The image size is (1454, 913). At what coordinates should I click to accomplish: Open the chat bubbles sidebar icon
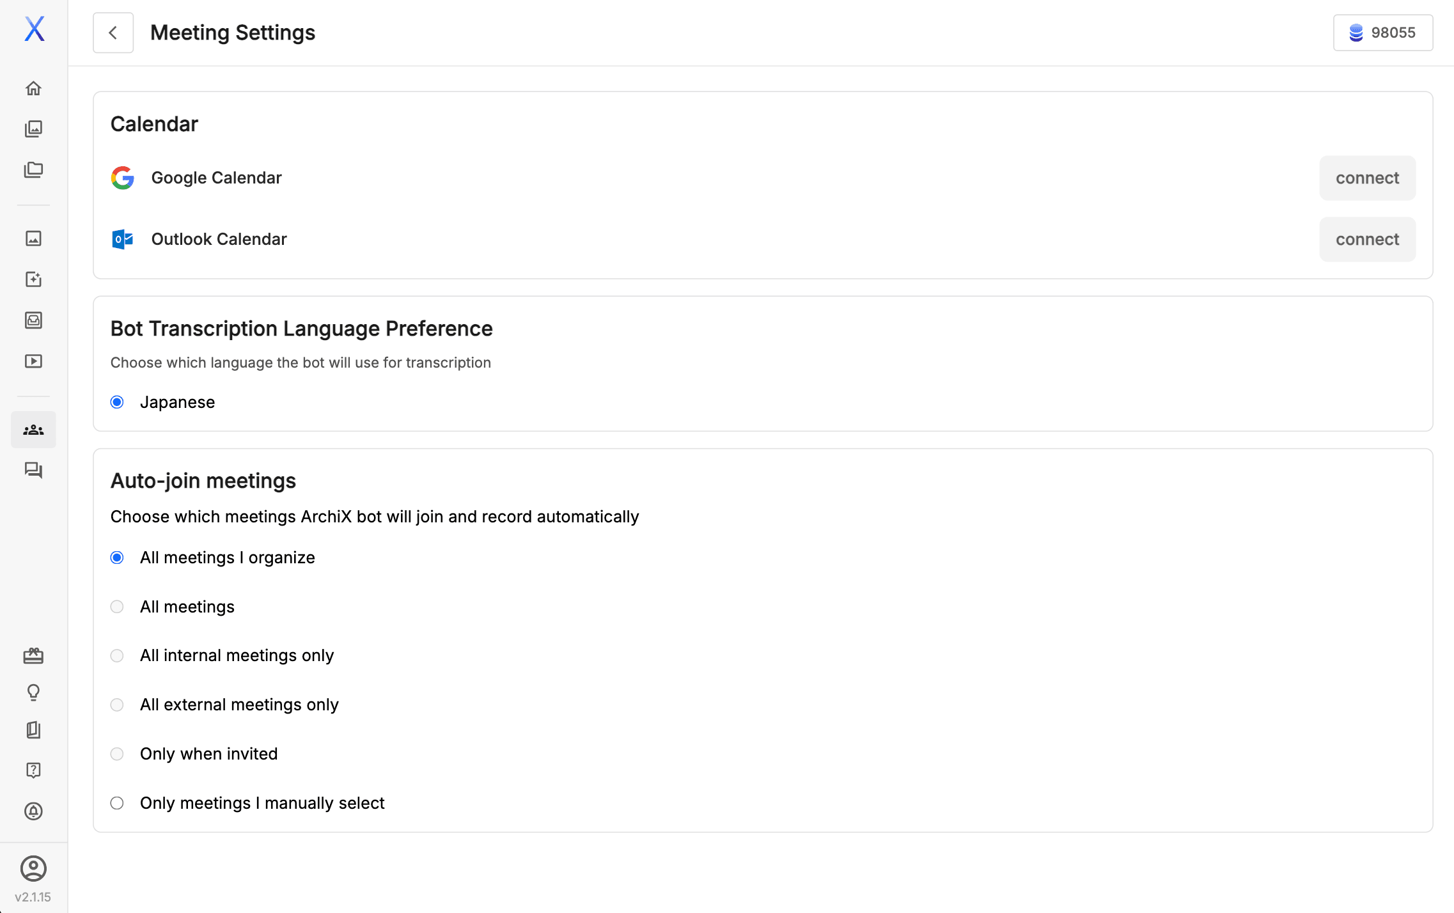coord(33,471)
